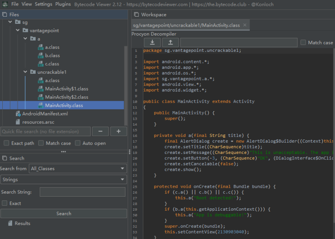Image resolution: width=335 pixels, height=239 pixels.
Task: Select b.class in the file tree
Action: [52, 55]
